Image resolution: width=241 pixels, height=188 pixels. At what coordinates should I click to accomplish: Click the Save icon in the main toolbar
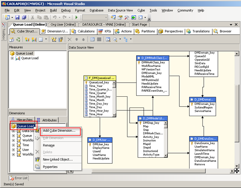coord(17,17)
